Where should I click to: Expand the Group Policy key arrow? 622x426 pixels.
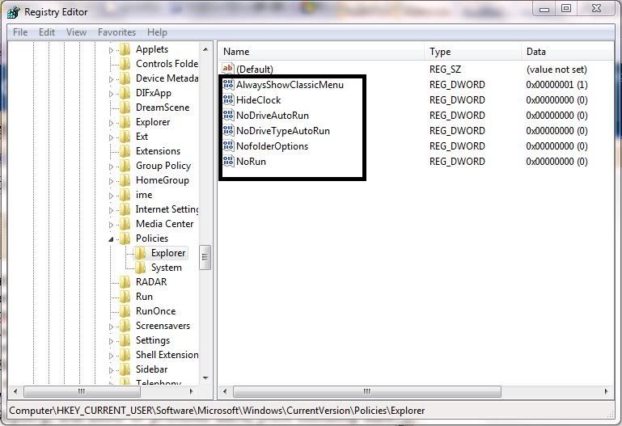coord(112,166)
